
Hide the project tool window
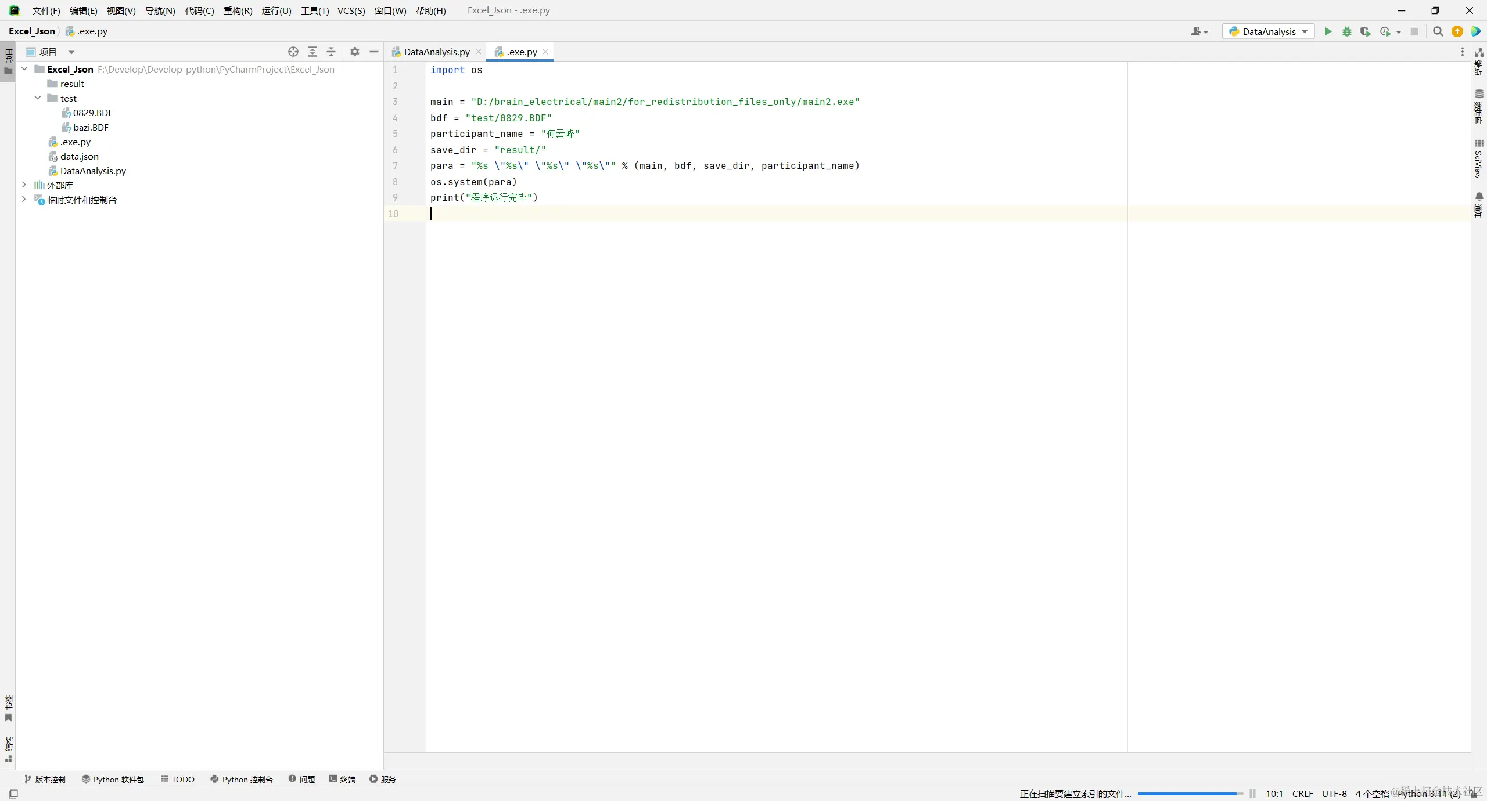pyautogui.click(x=374, y=52)
